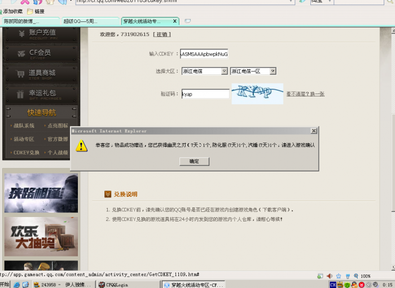This screenshot has width=395, height=288.
Task: Click the captcha text field containing kyap
Action: tap(205, 94)
